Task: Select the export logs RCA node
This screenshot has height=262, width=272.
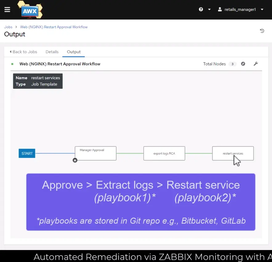Action: click(x=164, y=153)
